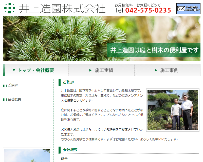Go to 会社概要 in the sidebar
The height and width of the screenshot is (162, 203).
tap(14, 99)
